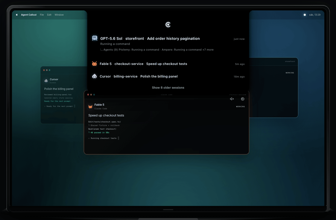Open the Speed up checkout tests session row
Screen dimensions: 336x220
click(x=168, y=64)
